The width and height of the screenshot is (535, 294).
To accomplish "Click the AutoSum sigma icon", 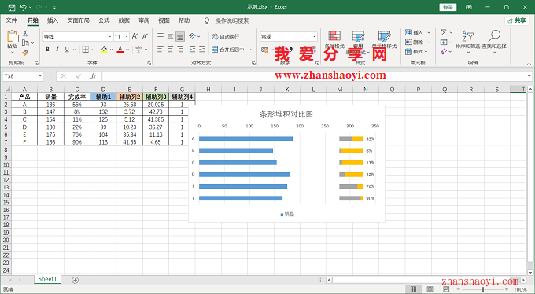I will (444, 32).
